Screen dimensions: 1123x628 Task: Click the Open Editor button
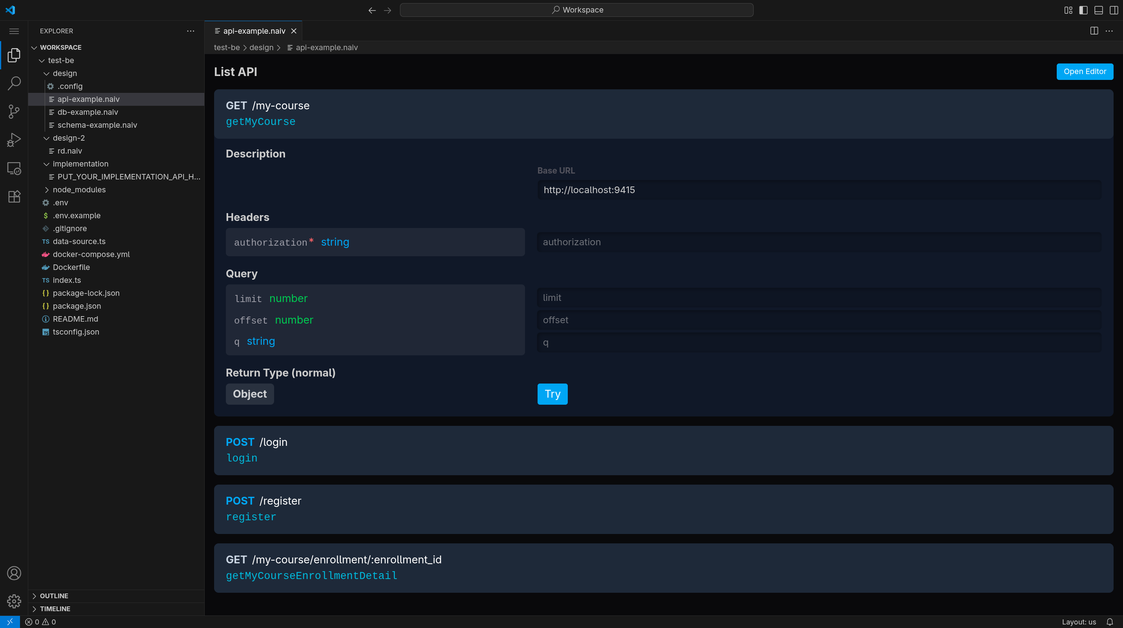coord(1085,71)
